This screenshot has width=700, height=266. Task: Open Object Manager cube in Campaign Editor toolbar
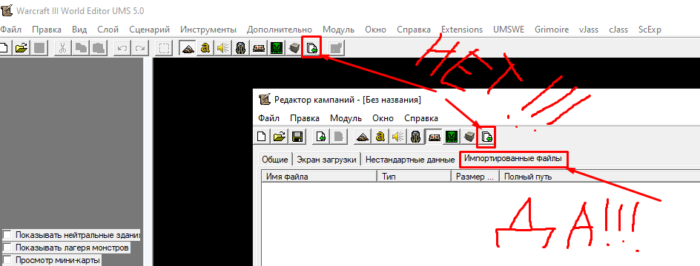469,137
